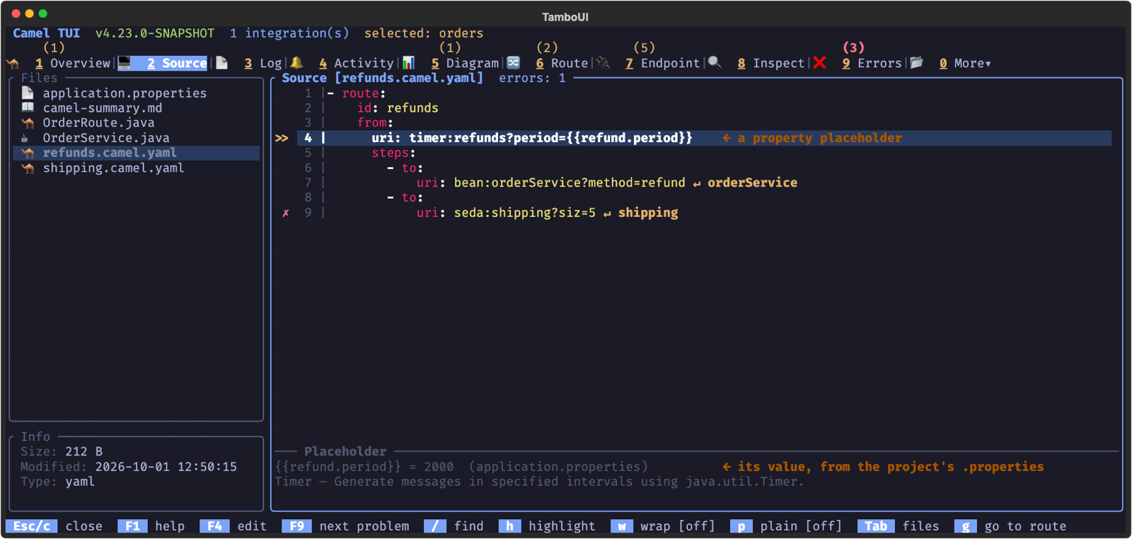This screenshot has height=539, width=1132.
Task: Click the bell icon beside Activity tab
Action: coord(296,63)
